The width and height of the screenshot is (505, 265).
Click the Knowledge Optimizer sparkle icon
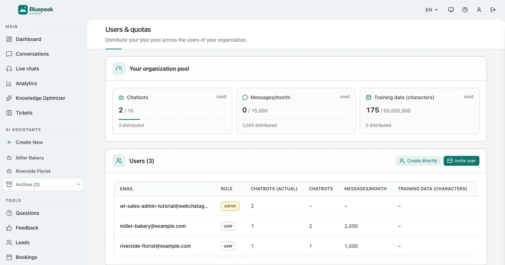(x=9, y=98)
